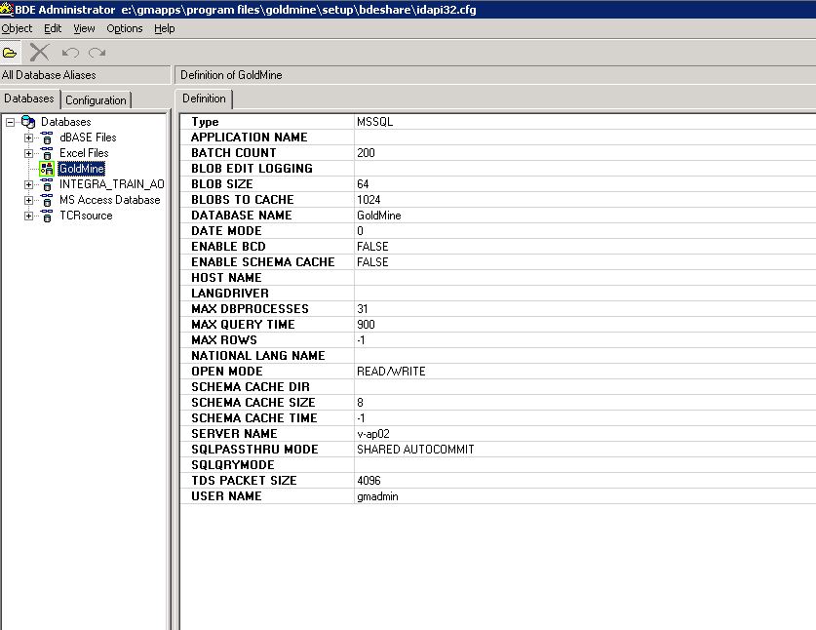
Task: Click the MS Access Database alias icon
Action: coord(47,201)
